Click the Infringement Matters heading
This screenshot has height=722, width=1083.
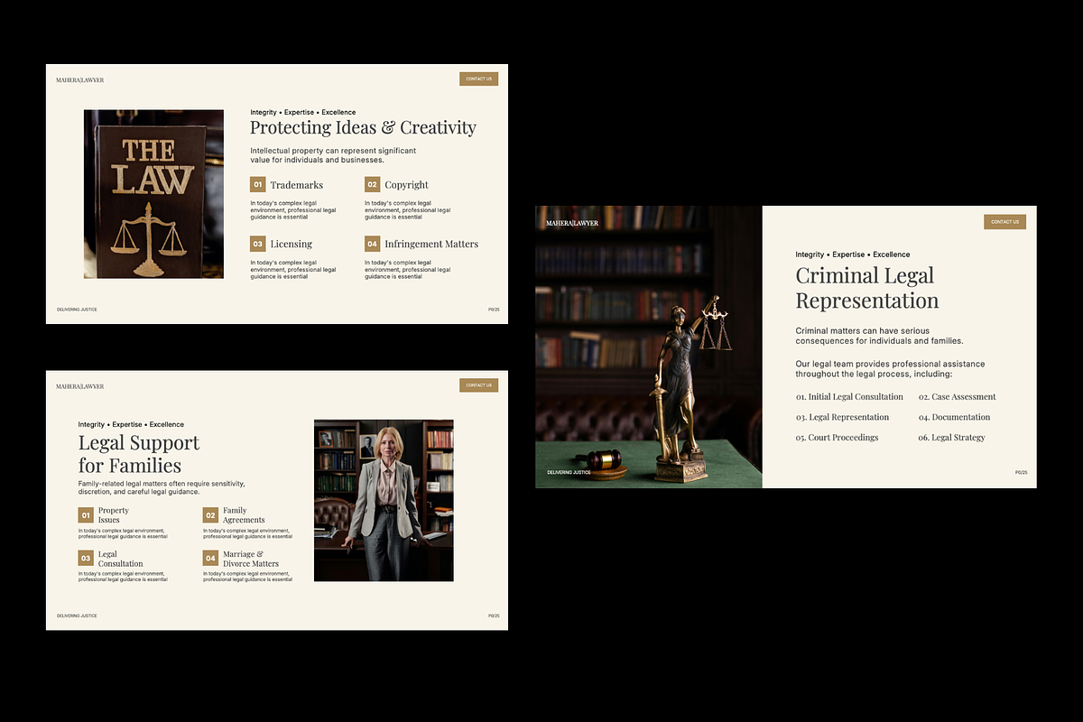[431, 244]
